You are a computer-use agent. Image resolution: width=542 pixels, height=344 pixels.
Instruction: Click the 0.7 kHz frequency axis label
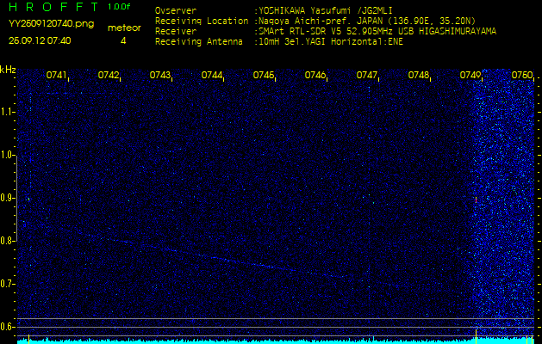pyautogui.click(x=8, y=283)
